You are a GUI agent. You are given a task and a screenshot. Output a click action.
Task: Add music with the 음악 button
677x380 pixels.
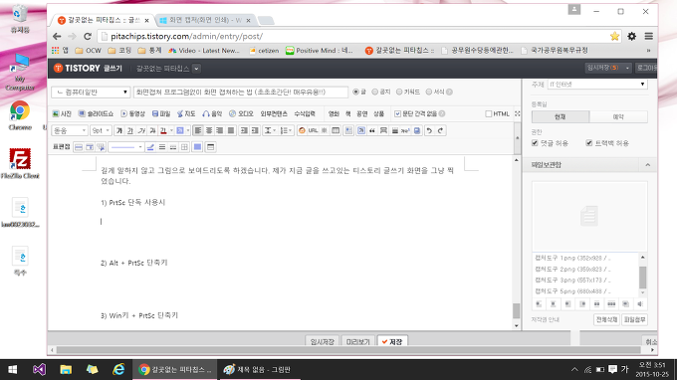[x=212, y=113]
